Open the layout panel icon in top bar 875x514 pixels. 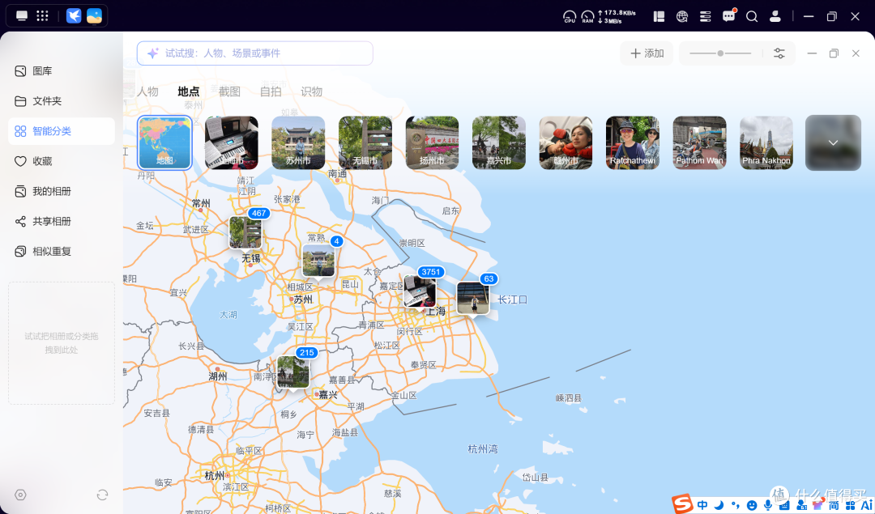pos(659,17)
